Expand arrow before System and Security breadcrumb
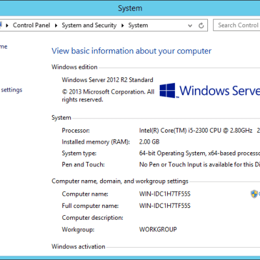260x260 pixels. [x=56, y=25]
